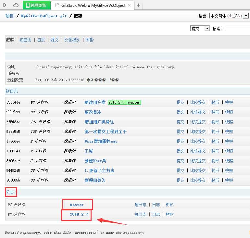Screen dimensions: 250x238
Task: Open commit 第一次提交工程到主干
Action: (x=106, y=132)
